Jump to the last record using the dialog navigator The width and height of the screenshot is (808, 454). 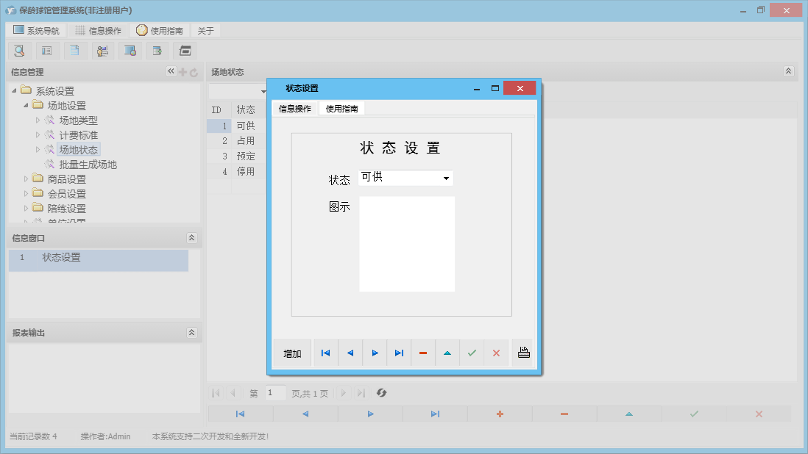click(x=399, y=353)
